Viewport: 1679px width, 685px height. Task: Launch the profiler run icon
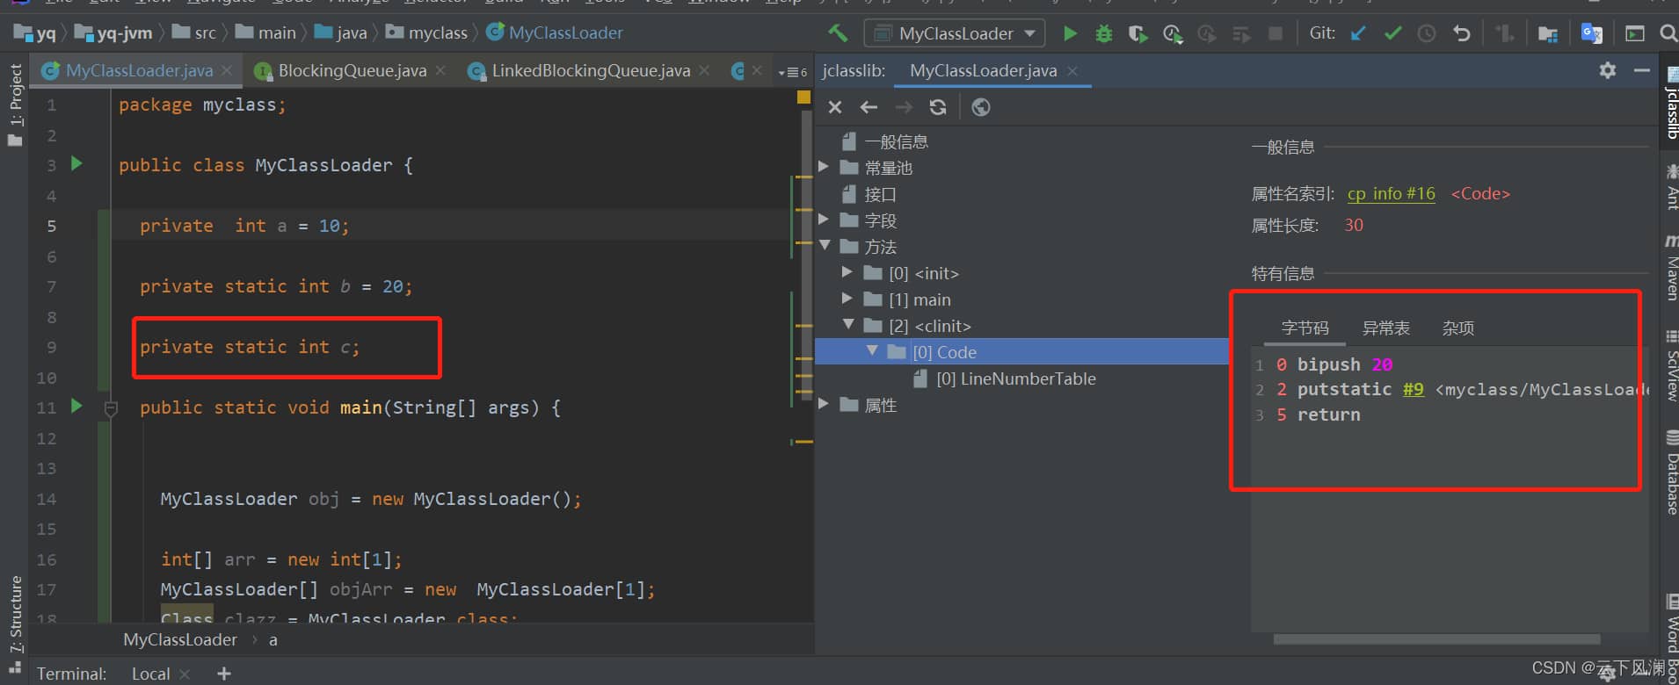(1172, 33)
